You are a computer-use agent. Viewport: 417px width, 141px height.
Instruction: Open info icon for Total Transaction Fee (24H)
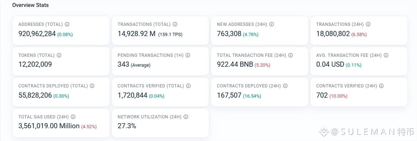291,55
